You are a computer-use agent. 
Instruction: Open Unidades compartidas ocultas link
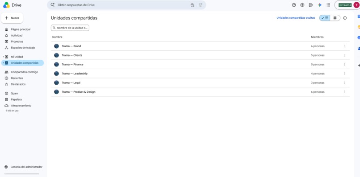point(296,18)
